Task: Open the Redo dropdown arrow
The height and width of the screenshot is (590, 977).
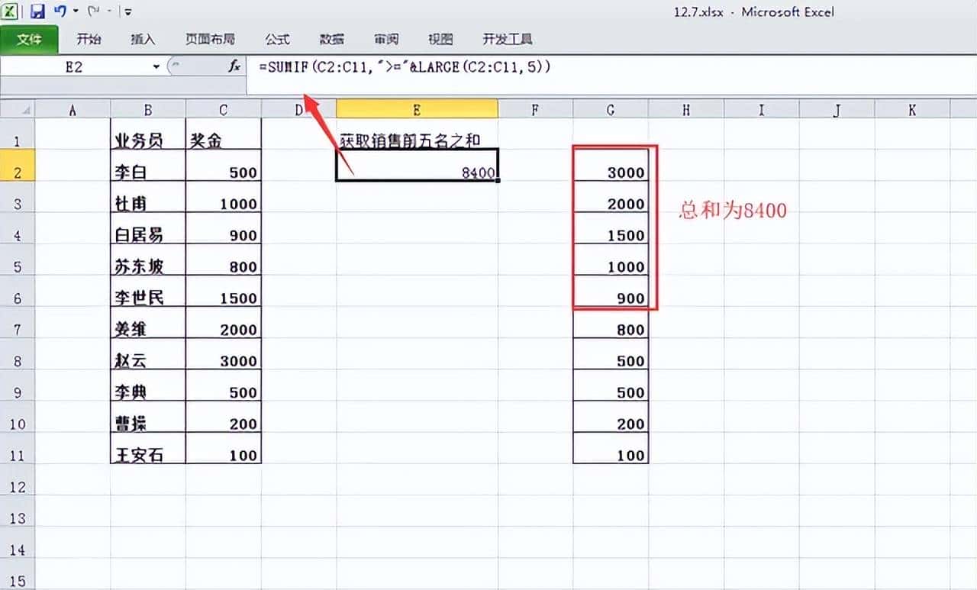Action: click(x=108, y=11)
